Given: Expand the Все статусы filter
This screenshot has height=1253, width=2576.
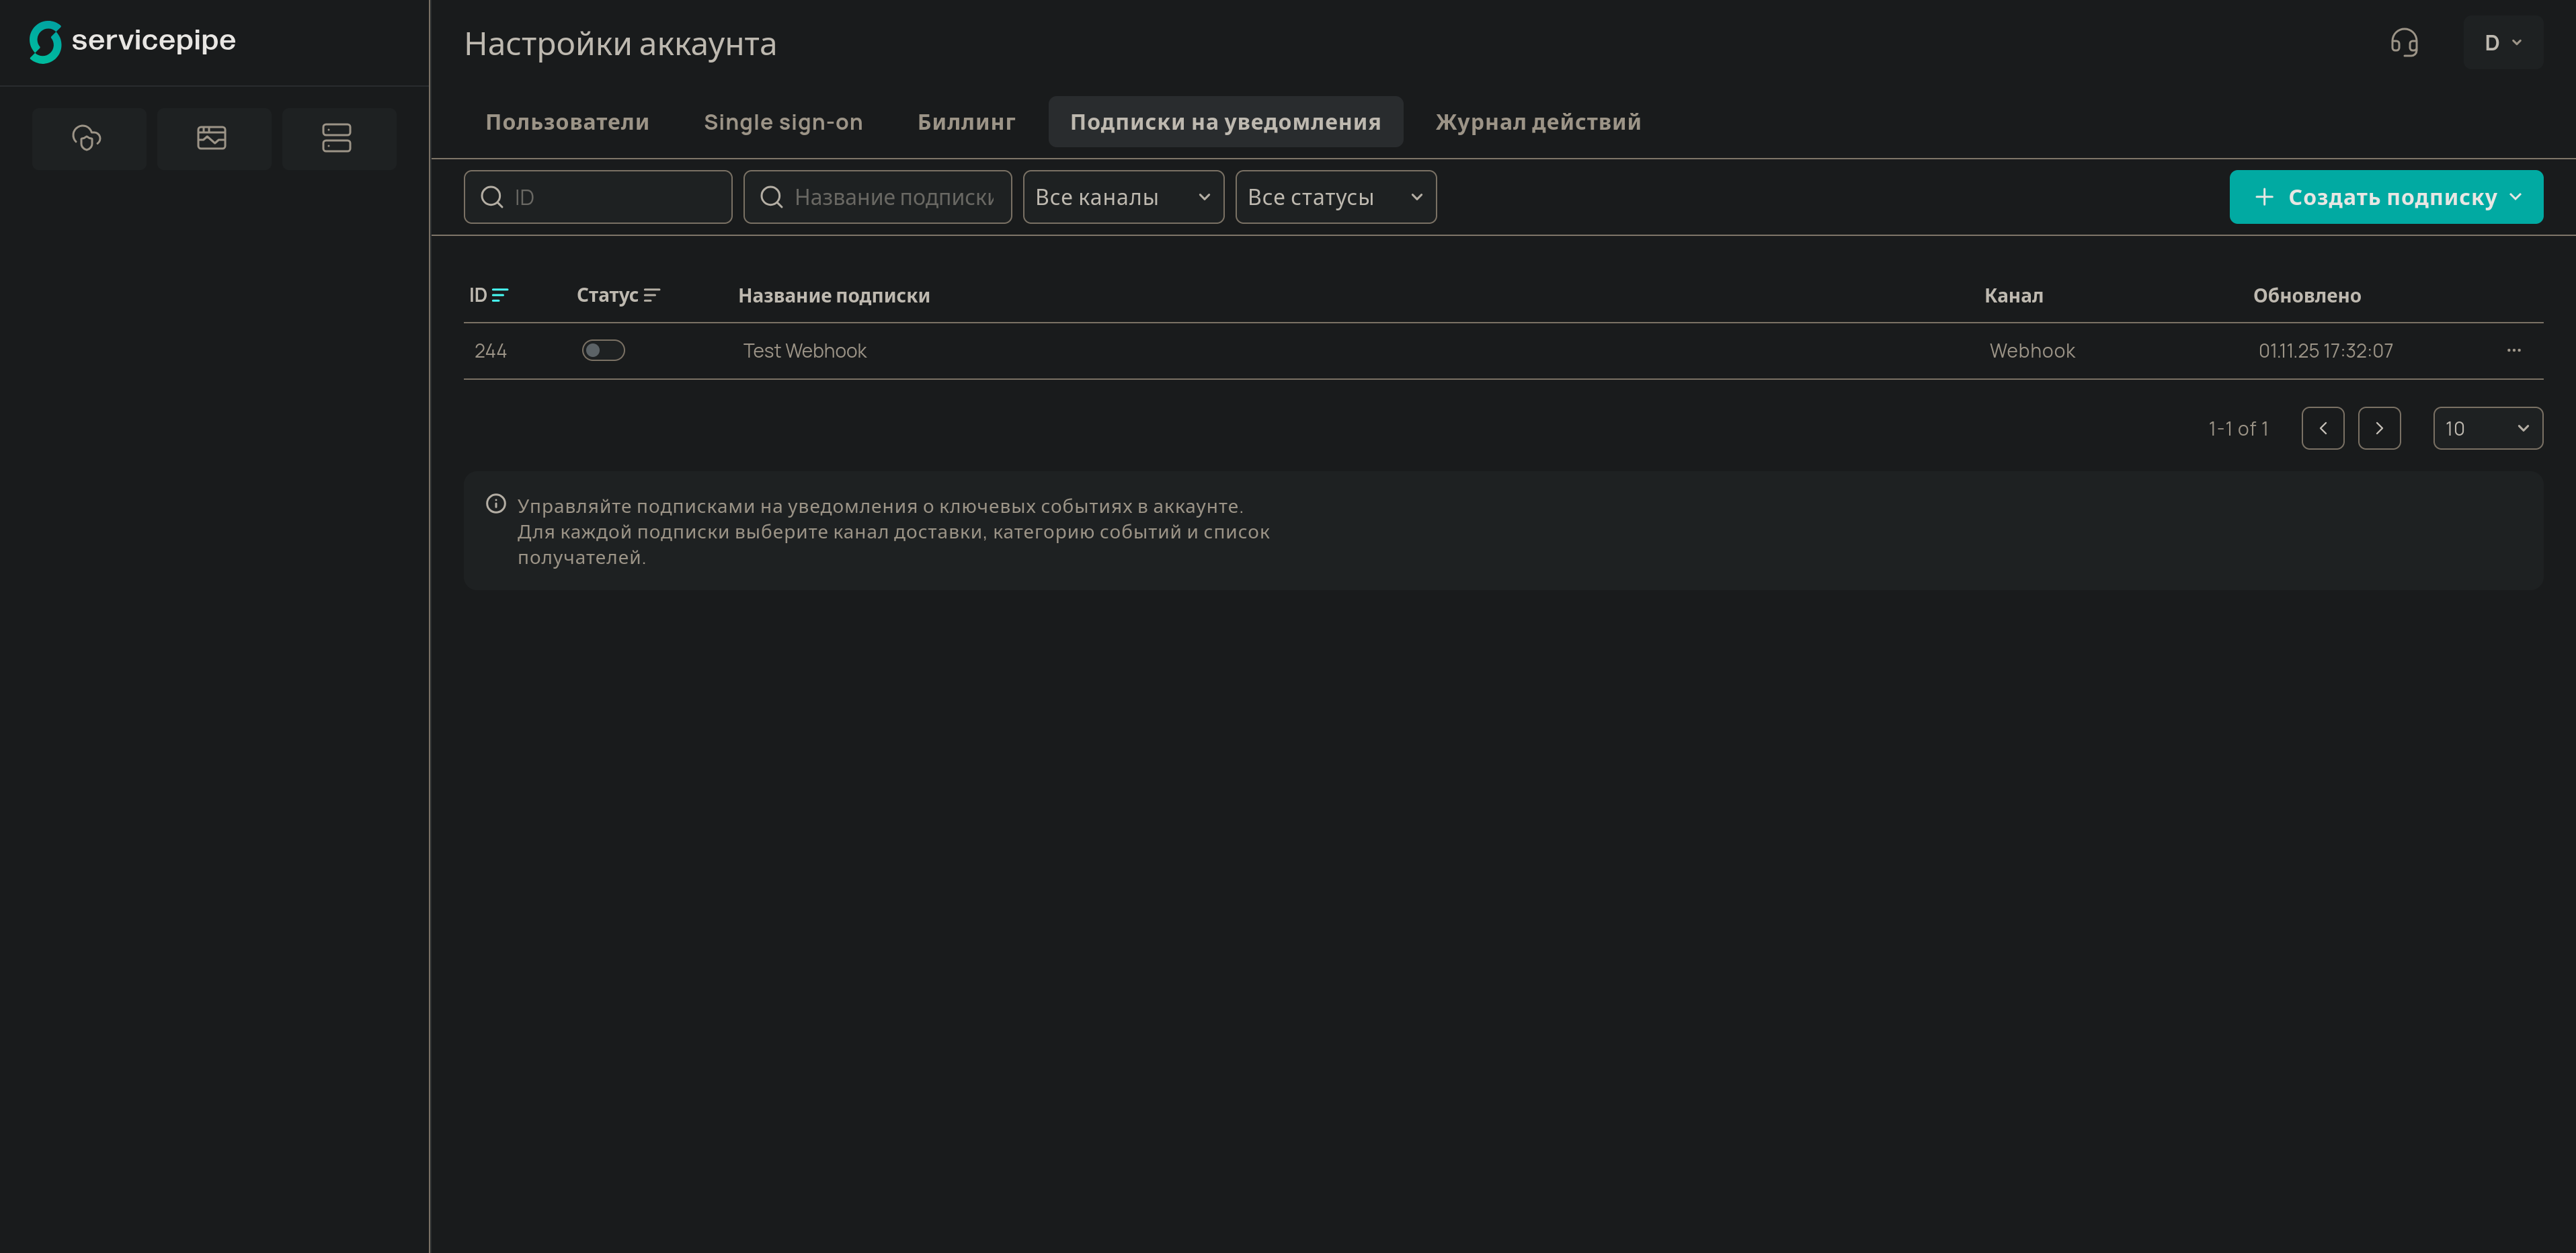Looking at the screenshot, I should 1335,197.
